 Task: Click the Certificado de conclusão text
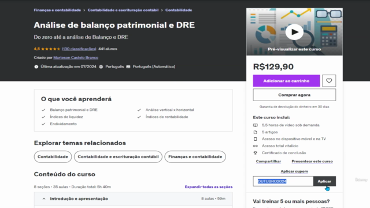(x=284, y=153)
